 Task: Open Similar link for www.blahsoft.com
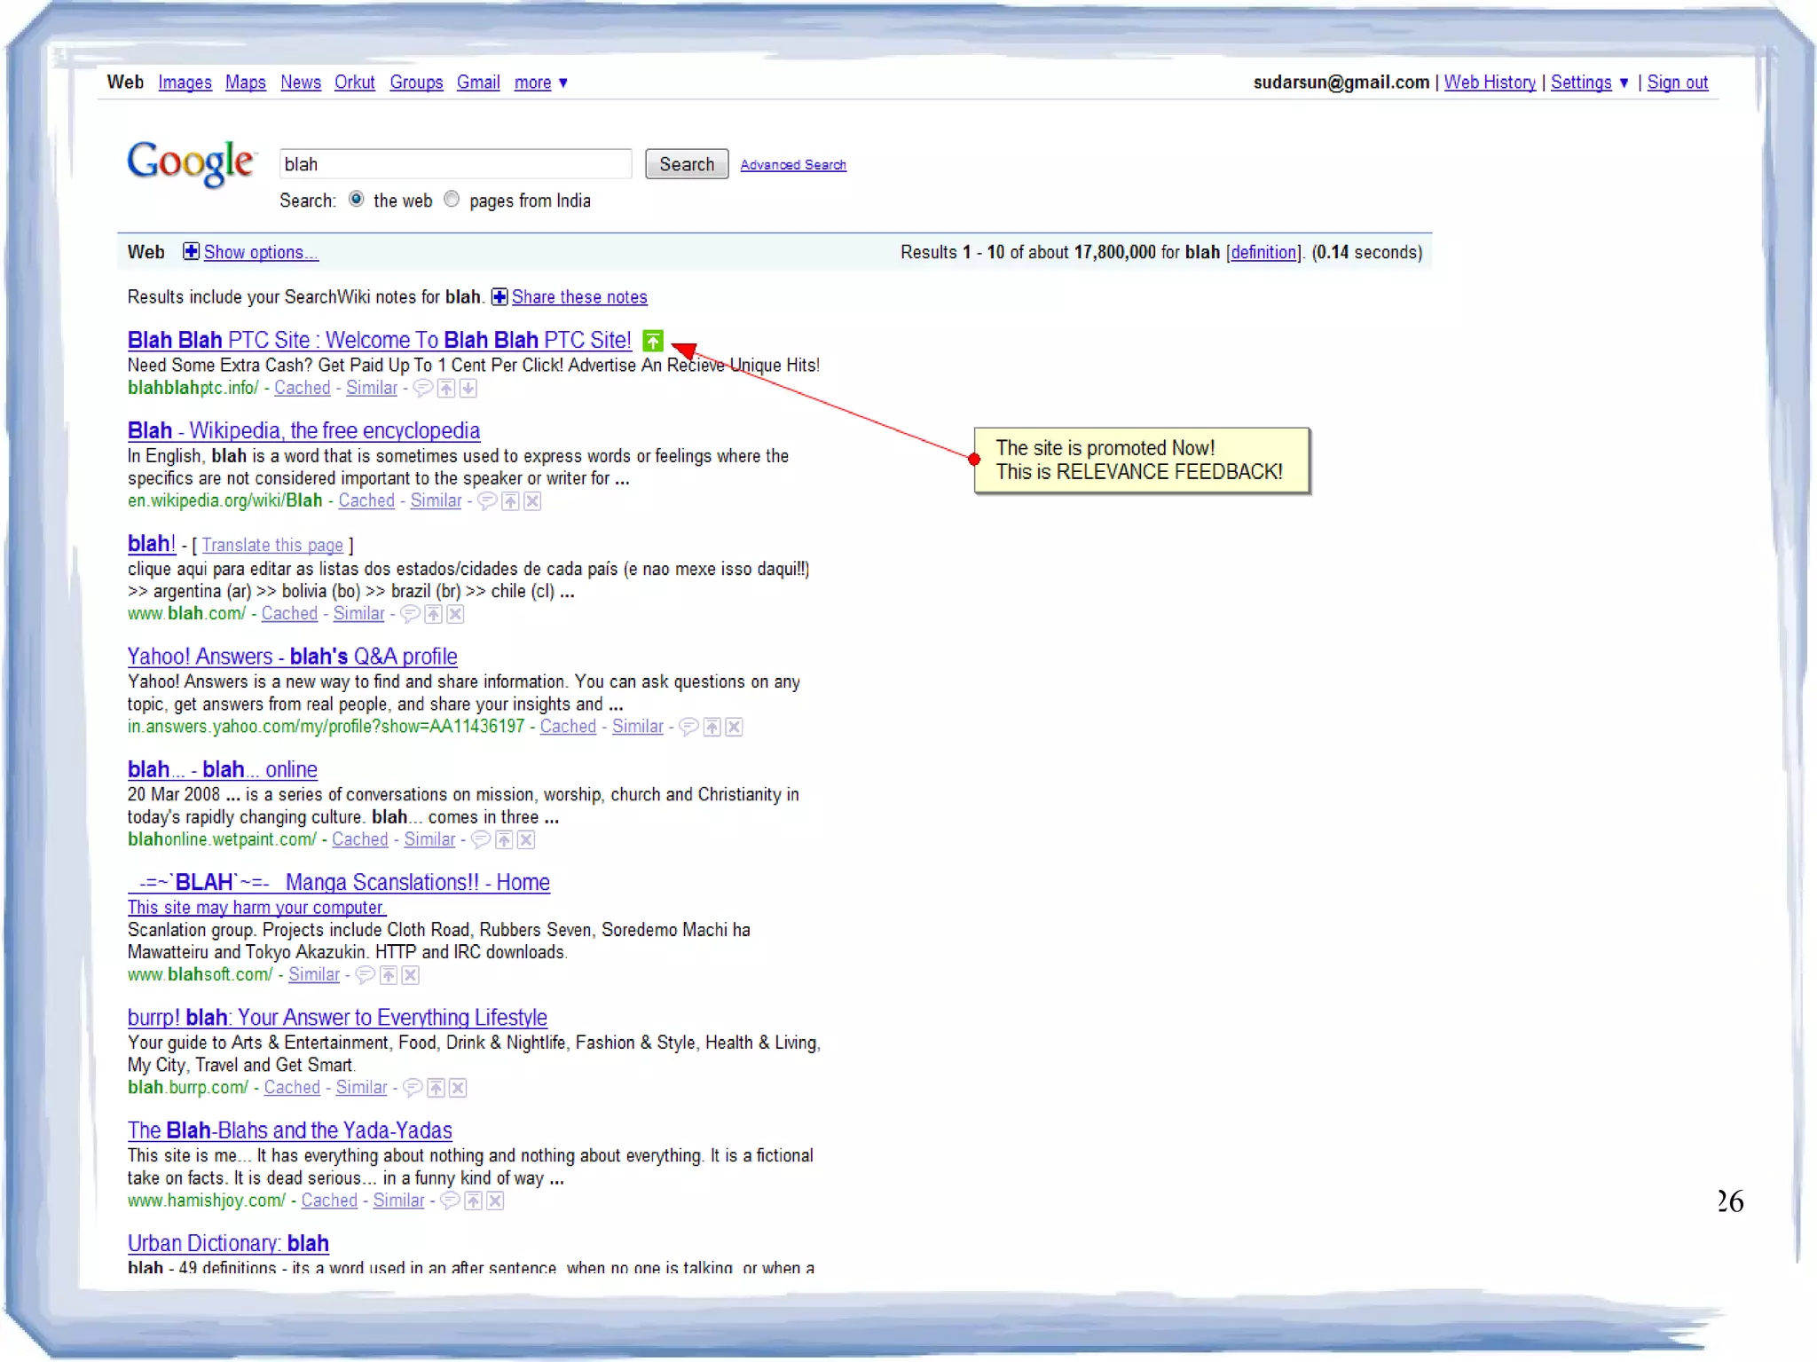(x=314, y=974)
